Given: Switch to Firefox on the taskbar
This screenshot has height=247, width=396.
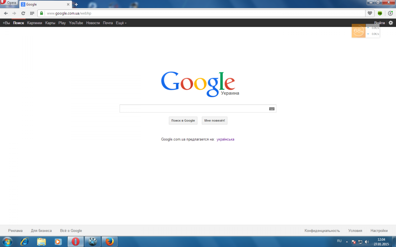Looking at the screenshot, I should [110, 242].
